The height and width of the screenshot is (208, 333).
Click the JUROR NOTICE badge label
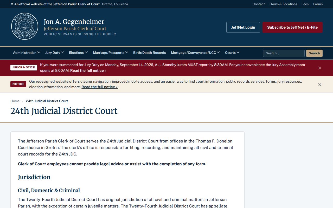click(x=24, y=68)
